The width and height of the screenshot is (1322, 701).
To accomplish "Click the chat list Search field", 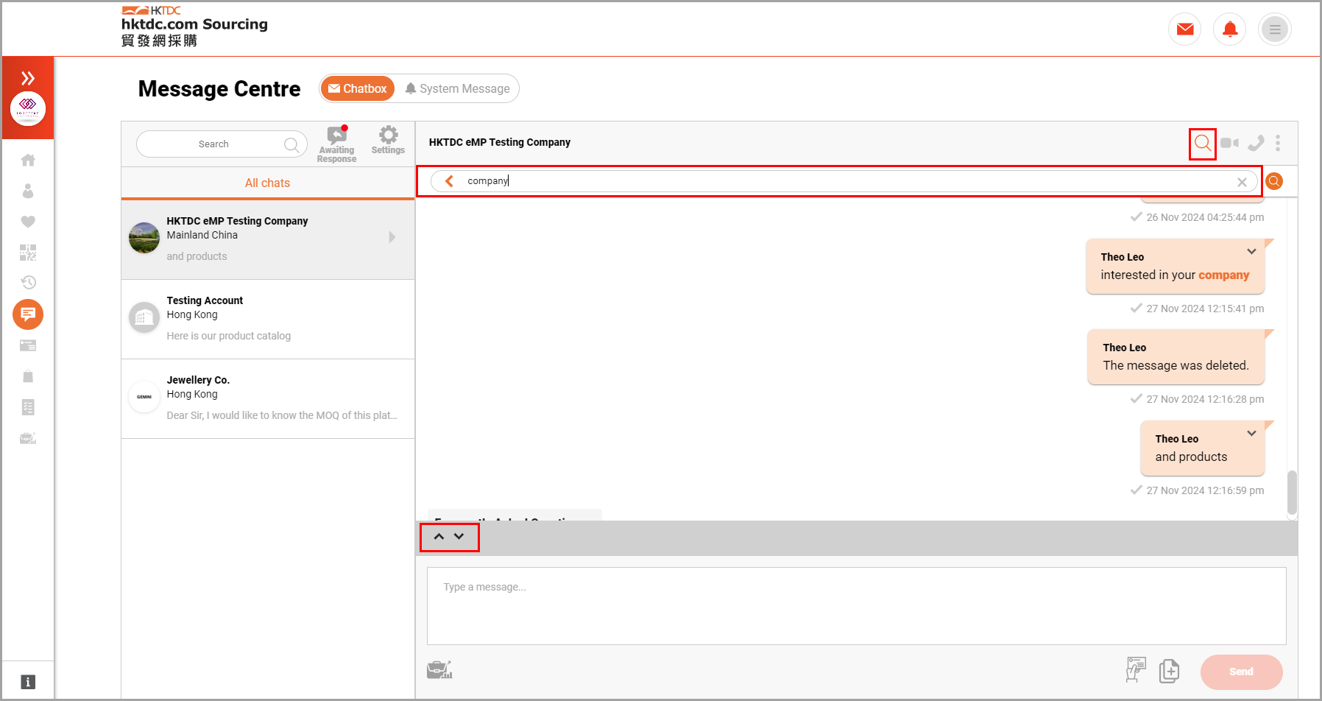I will (x=222, y=144).
